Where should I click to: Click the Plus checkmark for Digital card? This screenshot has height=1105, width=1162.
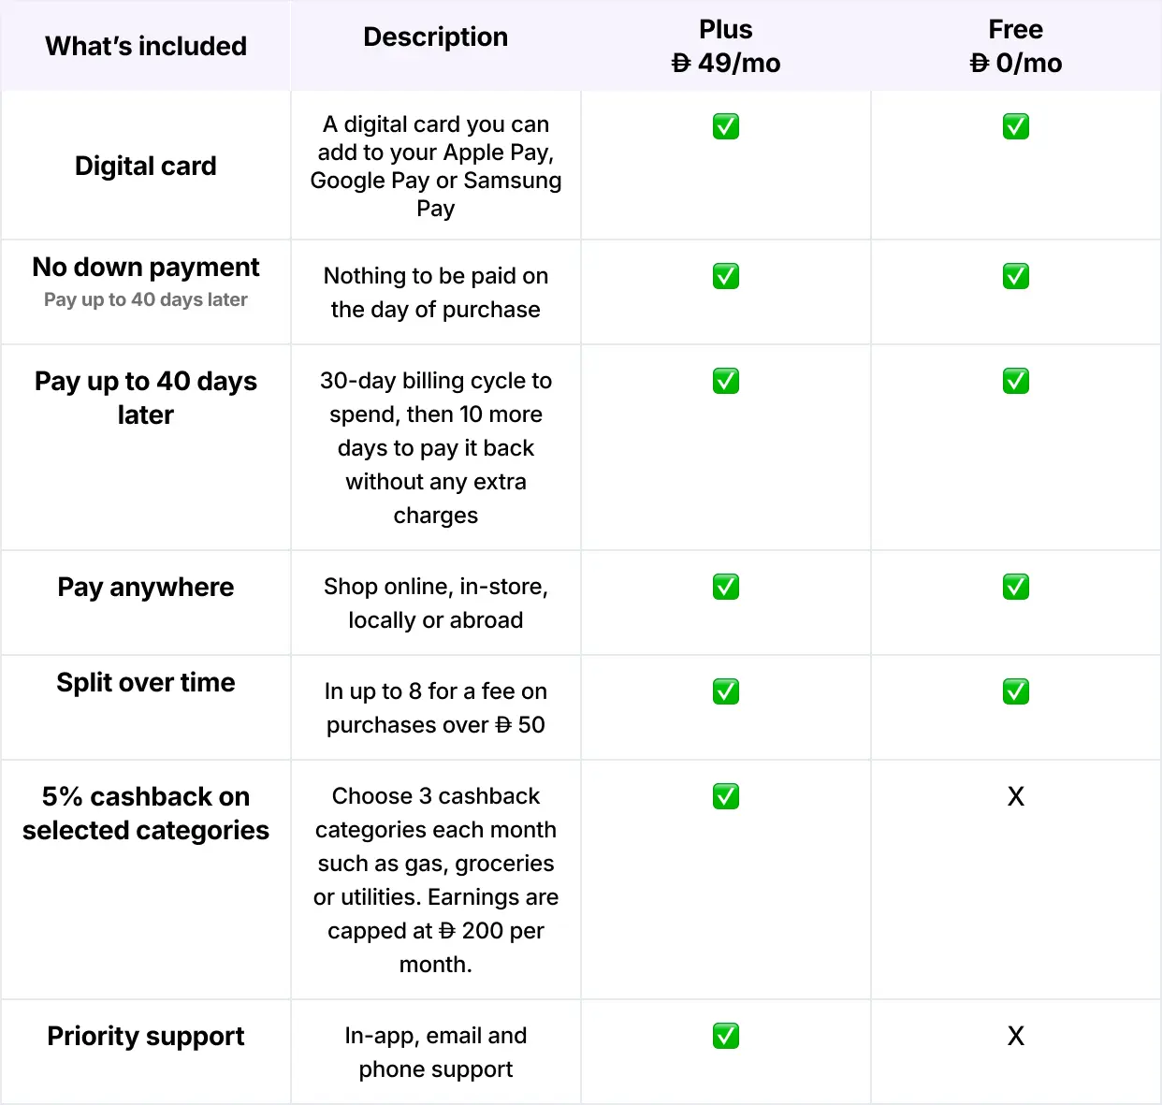coord(726,126)
